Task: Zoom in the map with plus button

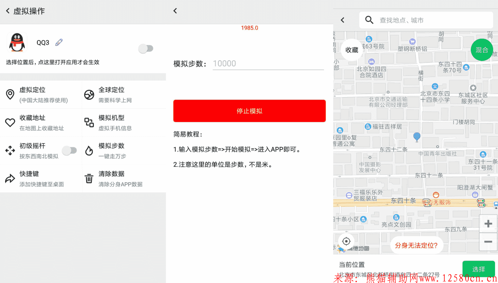Action: tap(488, 224)
